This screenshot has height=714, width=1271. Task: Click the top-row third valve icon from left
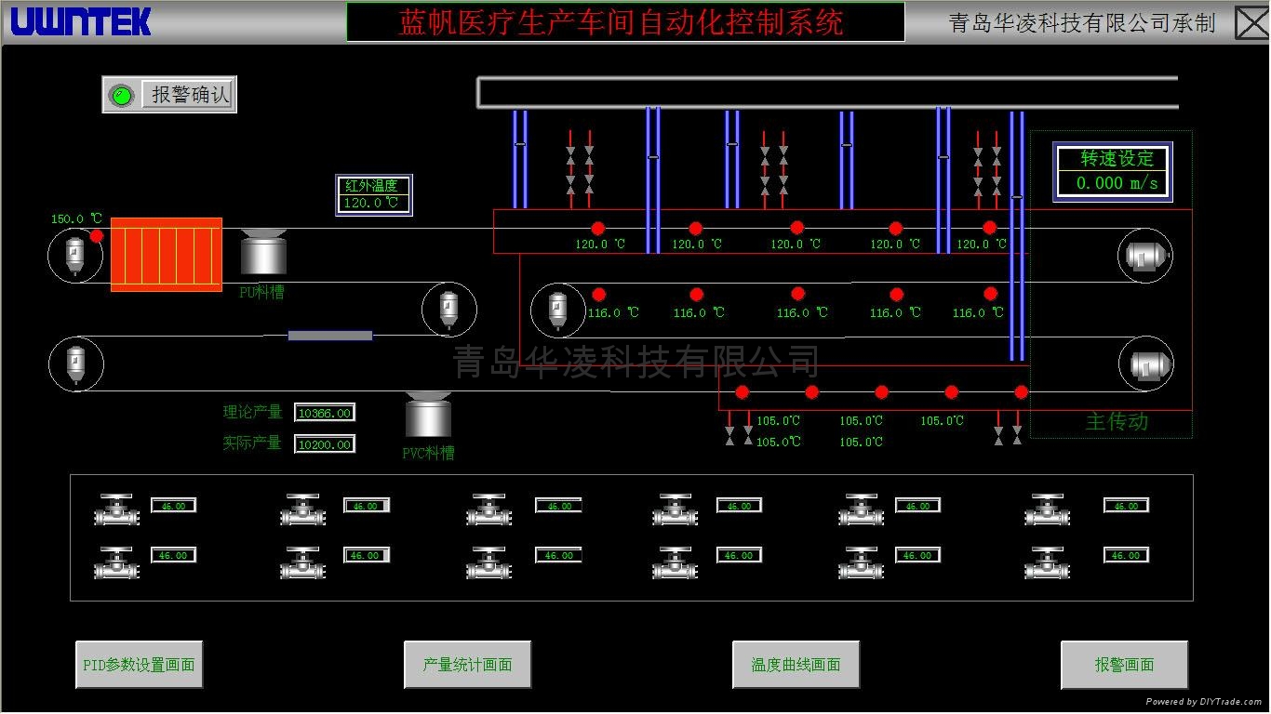[489, 509]
